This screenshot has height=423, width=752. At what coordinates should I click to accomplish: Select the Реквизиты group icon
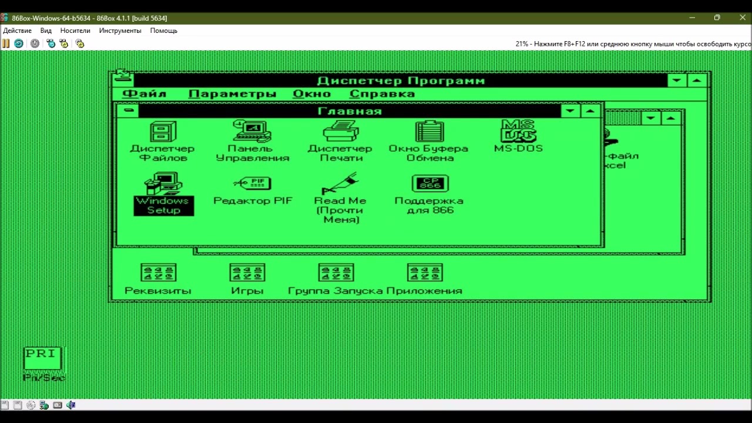(x=158, y=279)
